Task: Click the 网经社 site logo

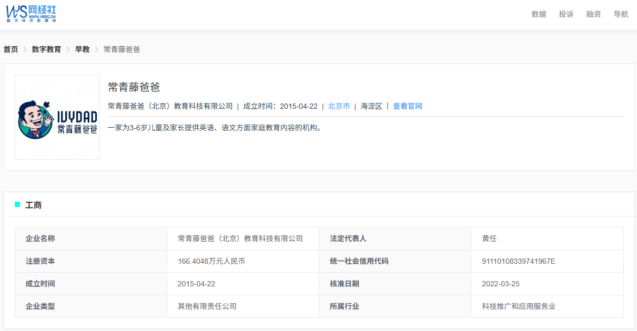Action: coord(31,14)
